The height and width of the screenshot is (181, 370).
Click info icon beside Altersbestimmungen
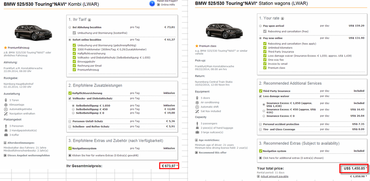tap(5, 143)
